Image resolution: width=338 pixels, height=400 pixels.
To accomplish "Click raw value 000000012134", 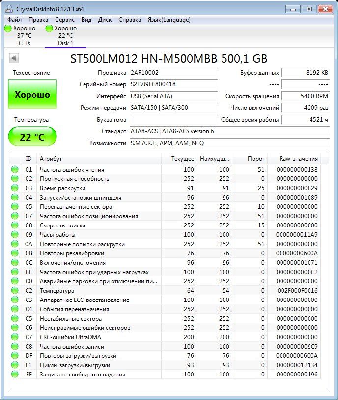I will pos(297,365).
